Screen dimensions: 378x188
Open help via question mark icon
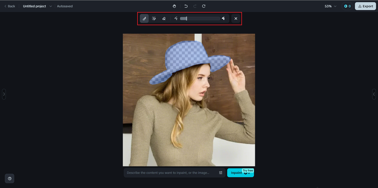[x=10, y=179]
